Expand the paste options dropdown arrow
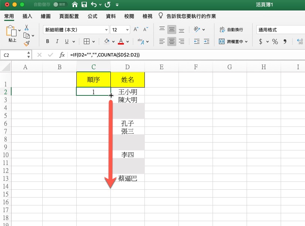Screen dimensions: 305x226 (19, 30)
